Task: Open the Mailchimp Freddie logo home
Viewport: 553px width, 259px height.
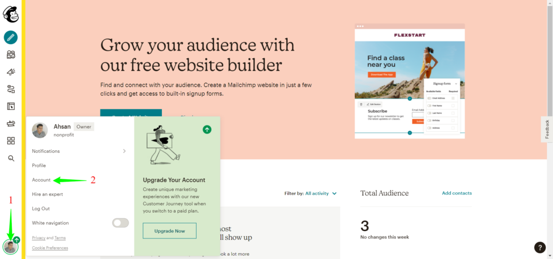Action: tap(11, 15)
